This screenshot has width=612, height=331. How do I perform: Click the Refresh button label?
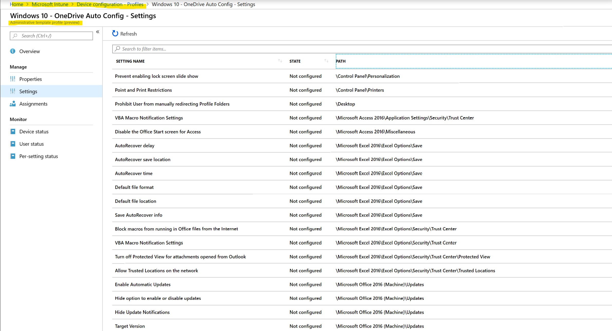pyautogui.click(x=128, y=34)
